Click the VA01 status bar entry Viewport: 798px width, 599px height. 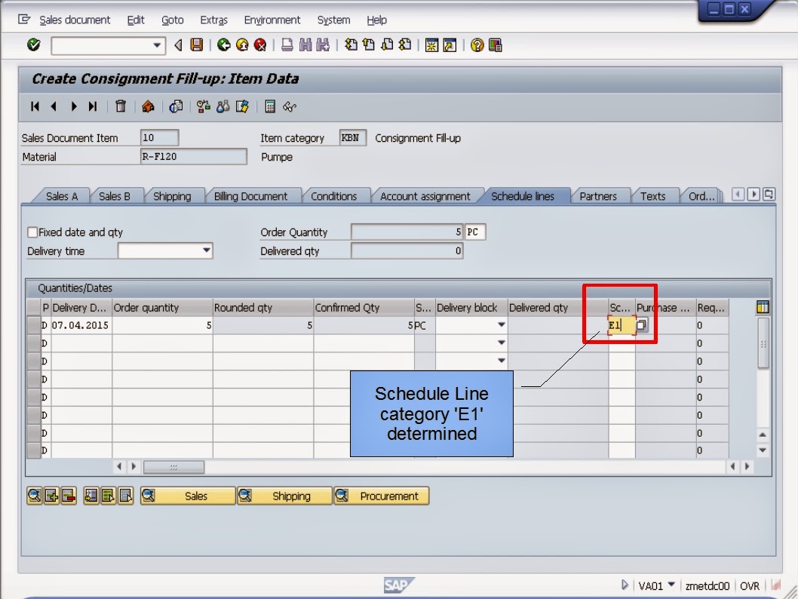click(653, 585)
